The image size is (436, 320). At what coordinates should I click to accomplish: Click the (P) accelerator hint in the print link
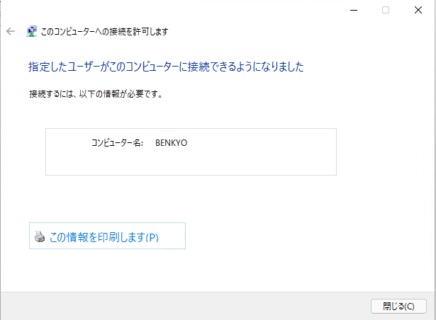click(x=152, y=237)
